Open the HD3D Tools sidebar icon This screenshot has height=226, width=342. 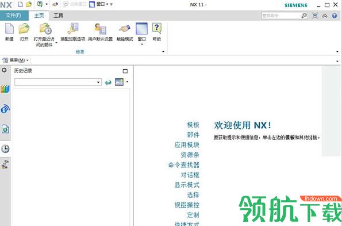(x=5, y=109)
